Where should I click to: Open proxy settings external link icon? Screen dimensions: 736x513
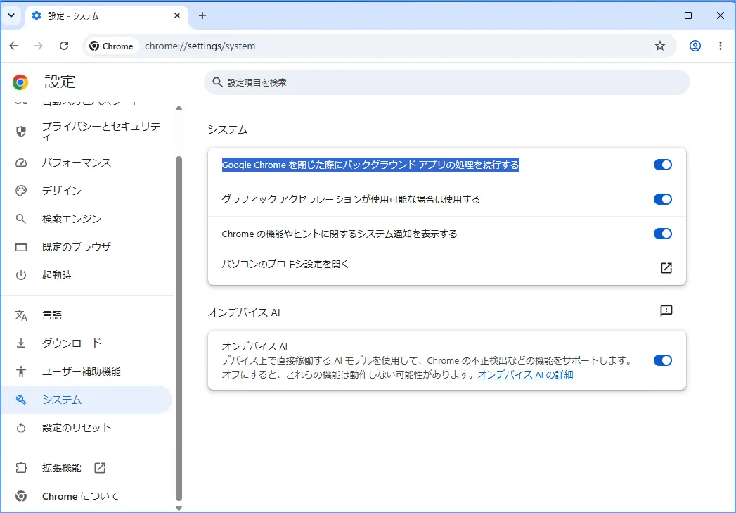point(666,268)
